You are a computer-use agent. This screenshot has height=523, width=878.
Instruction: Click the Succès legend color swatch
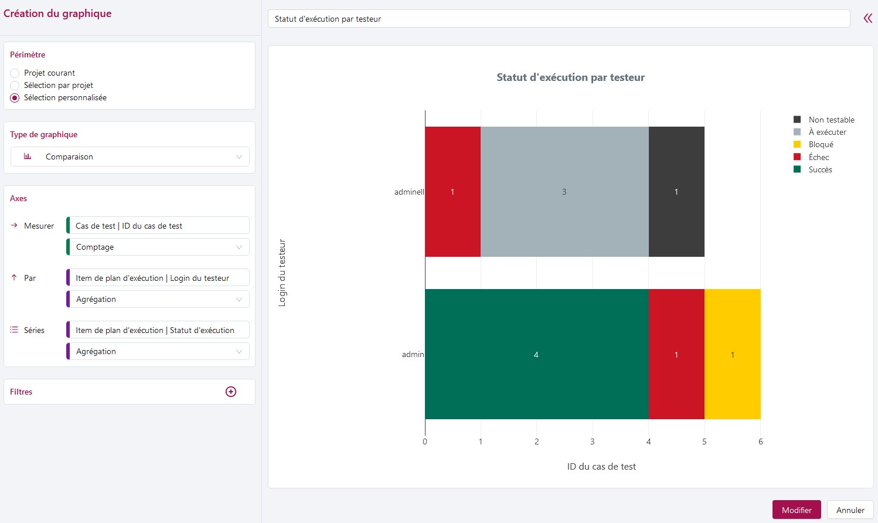pyautogui.click(x=797, y=169)
